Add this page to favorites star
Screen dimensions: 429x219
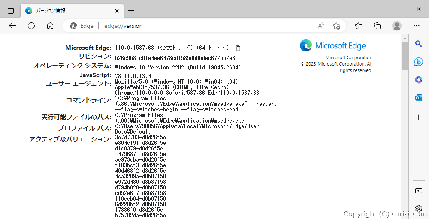(336, 26)
